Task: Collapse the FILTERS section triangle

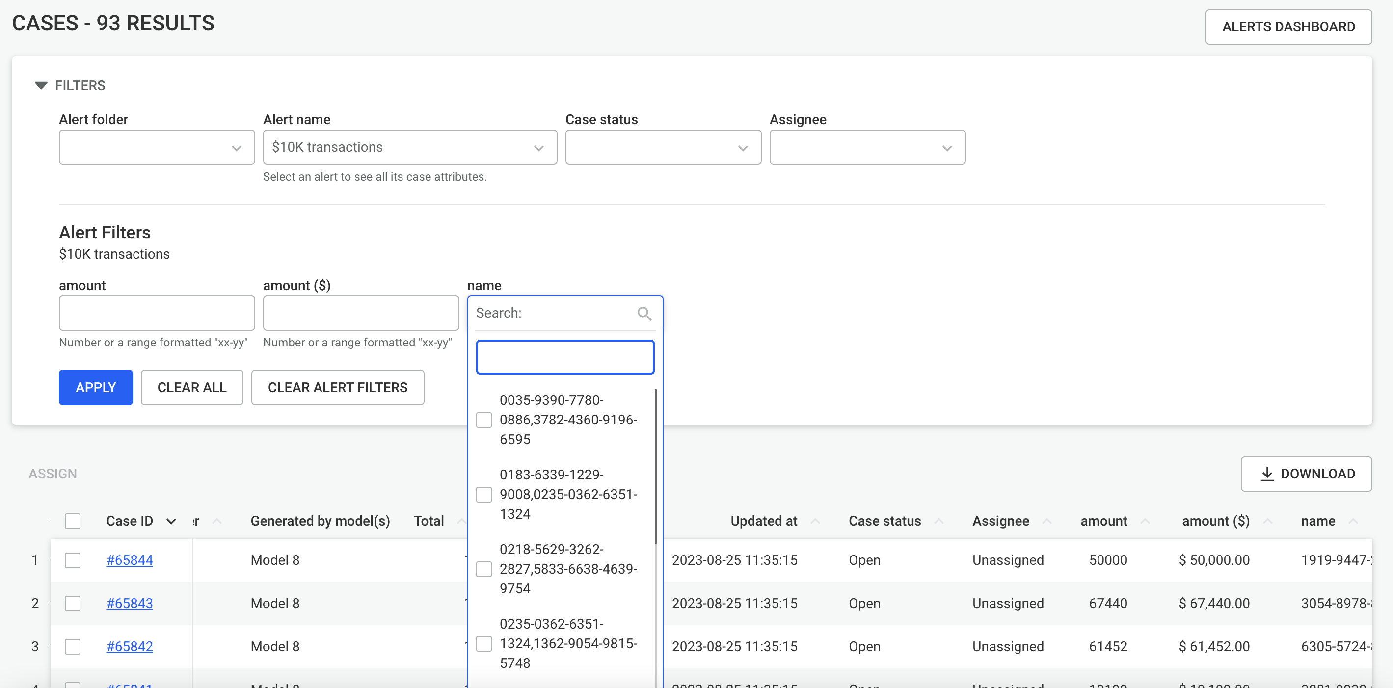Action: click(41, 86)
